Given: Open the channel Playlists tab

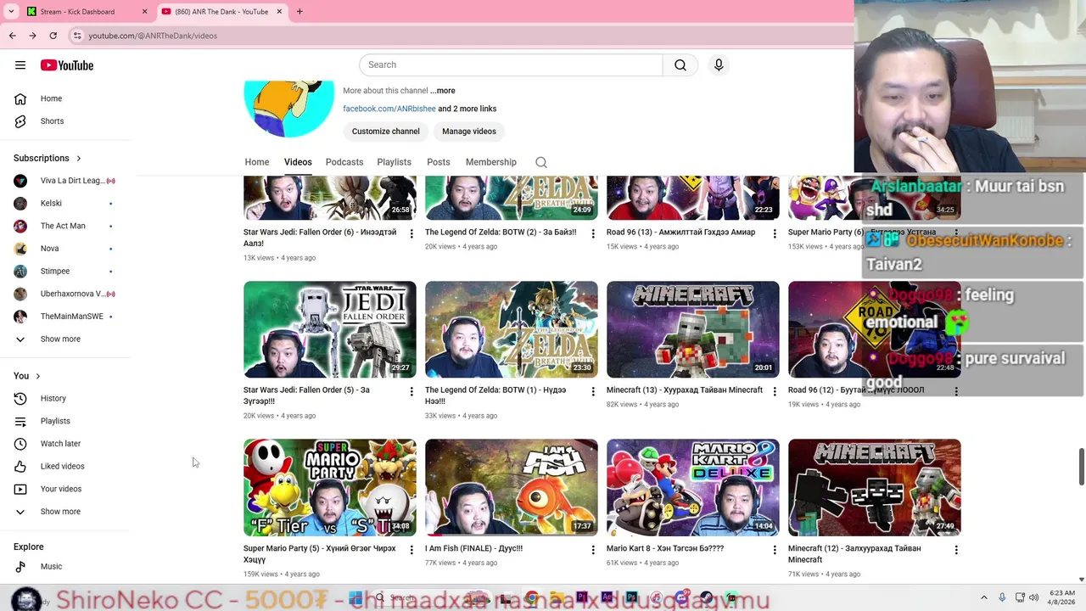Looking at the screenshot, I should pyautogui.click(x=394, y=162).
